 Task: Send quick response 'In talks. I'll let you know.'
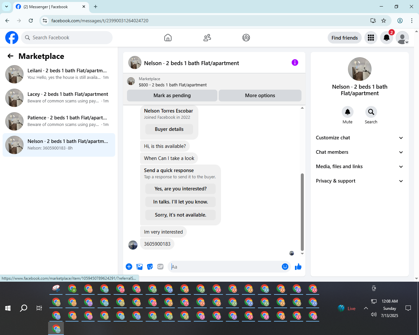pyautogui.click(x=181, y=202)
